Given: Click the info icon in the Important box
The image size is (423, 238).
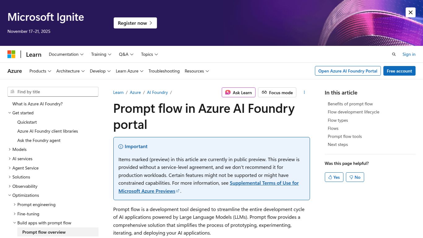Looking at the screenshot, I should [x=120, y=146].
